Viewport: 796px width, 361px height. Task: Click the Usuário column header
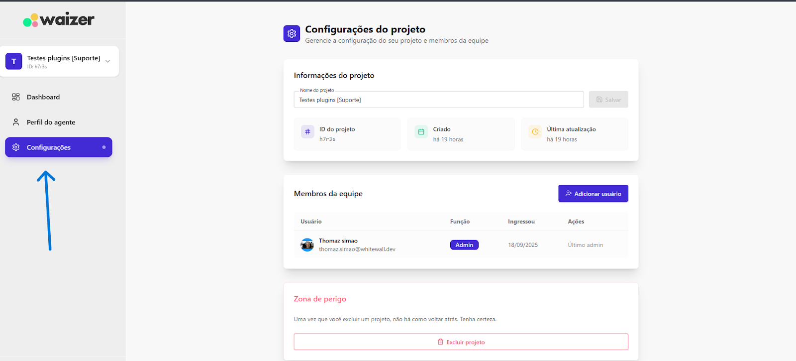pyautogui.click(x=311, y=222)
